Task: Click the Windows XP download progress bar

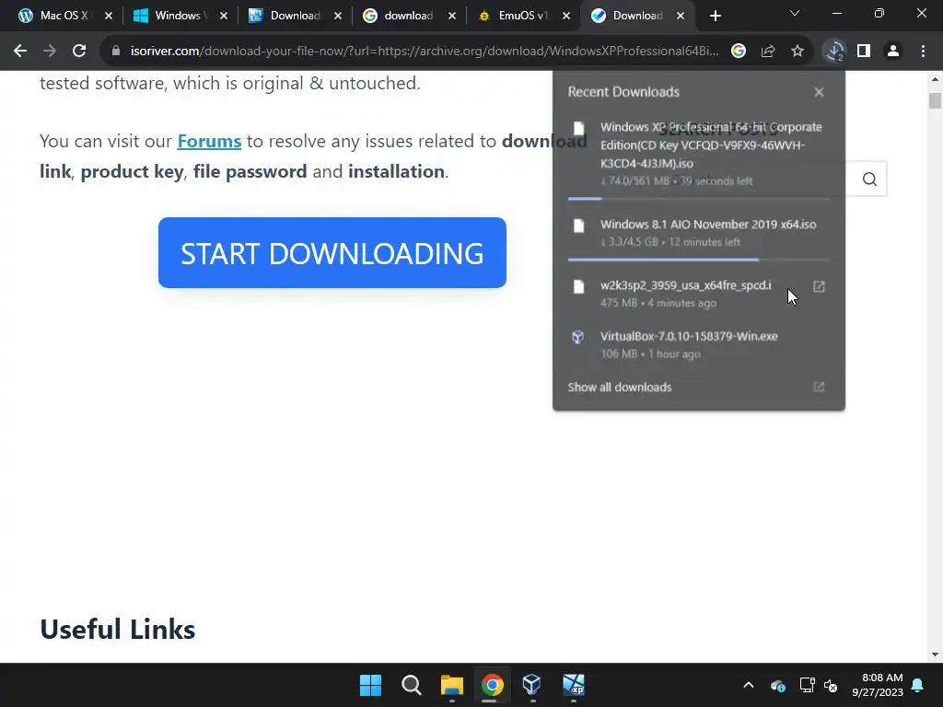Action: (698, 199)
